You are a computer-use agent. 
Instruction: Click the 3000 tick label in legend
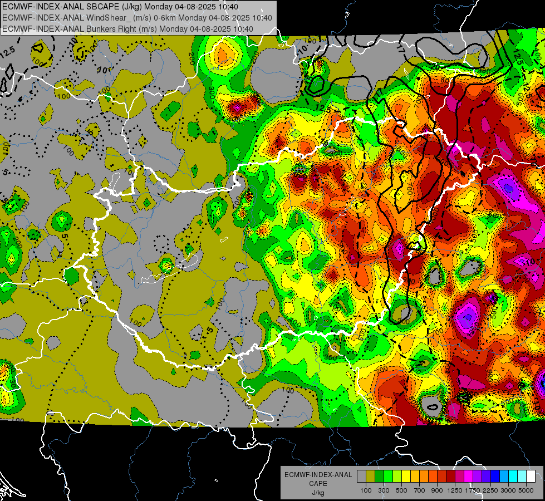pos(508,490)
